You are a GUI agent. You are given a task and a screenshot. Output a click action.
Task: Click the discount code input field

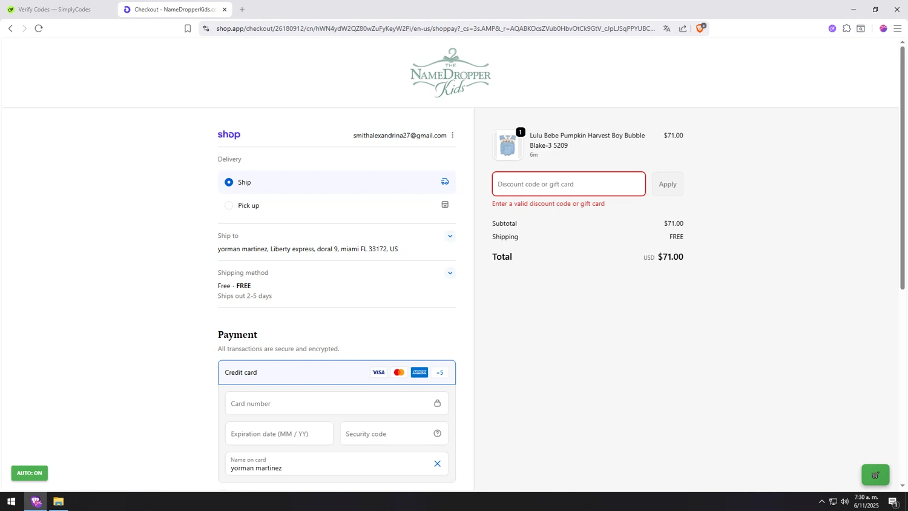coord(568,184)
